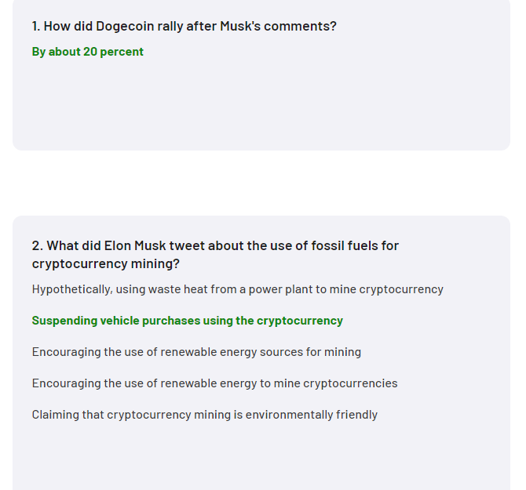
Task: Click "Musk's comments?" at end of question 1
Action: [278, 26]
